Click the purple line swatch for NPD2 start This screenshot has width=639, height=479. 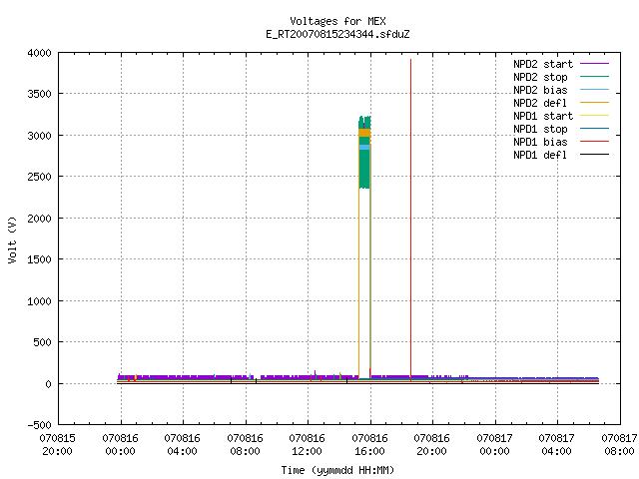pos(595,64)
